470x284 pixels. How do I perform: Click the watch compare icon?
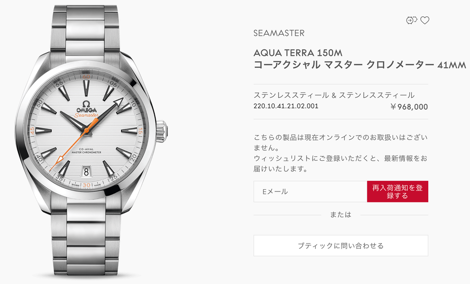click(412, 20)
